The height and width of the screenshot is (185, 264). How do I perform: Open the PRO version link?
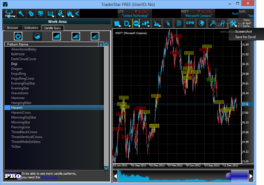49,178
